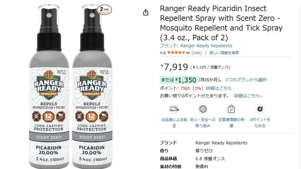Click the safety badge icon

pos(203,109)
